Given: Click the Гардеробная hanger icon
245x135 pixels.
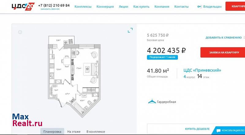Looking at the screenshot, I should click(x=152, y=102).
